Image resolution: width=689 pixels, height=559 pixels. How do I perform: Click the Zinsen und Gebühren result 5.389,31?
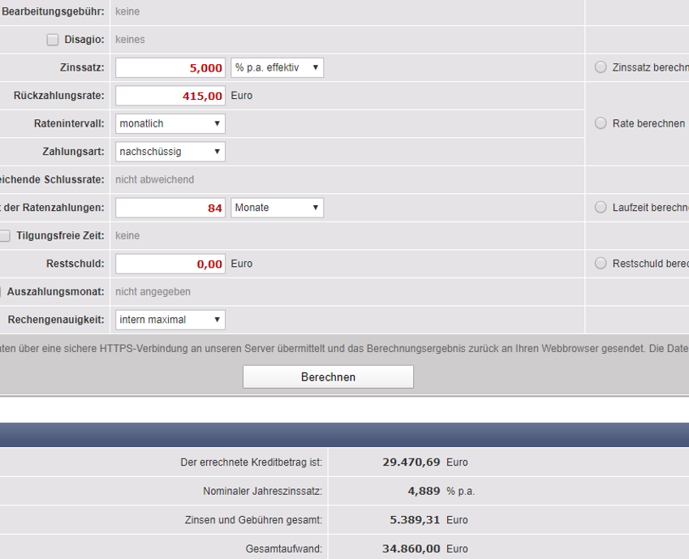[x=415, y=520]
